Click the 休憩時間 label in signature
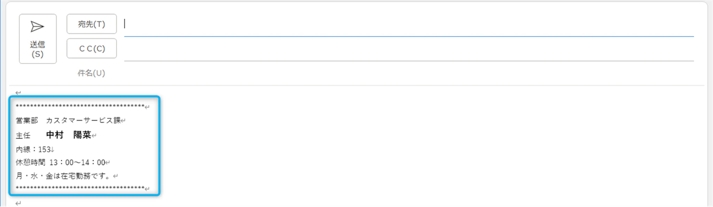This screenshot has height=207, width=713. pos(30,162)
